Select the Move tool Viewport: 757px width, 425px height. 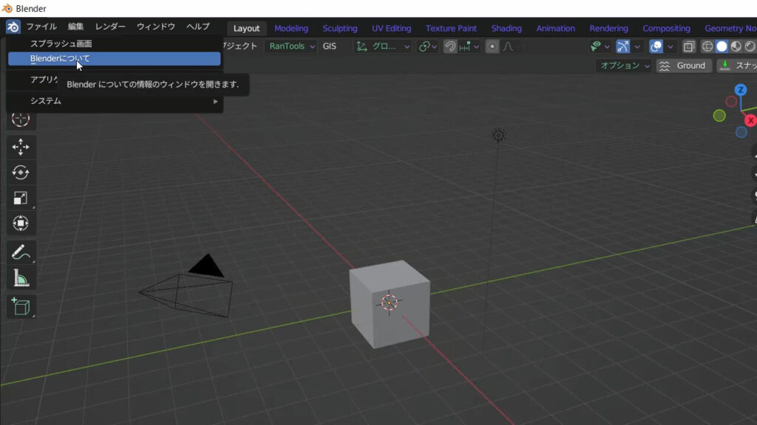pyautogui.click(x=20, y=147)
